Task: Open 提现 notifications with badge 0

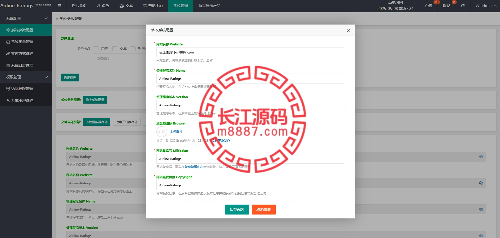Action: coord(446,6)
